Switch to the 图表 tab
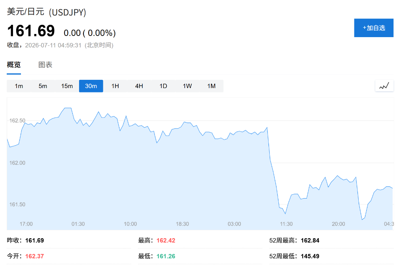Image resolution: width=405 pixels, height=267 pixels. (45, 65)
